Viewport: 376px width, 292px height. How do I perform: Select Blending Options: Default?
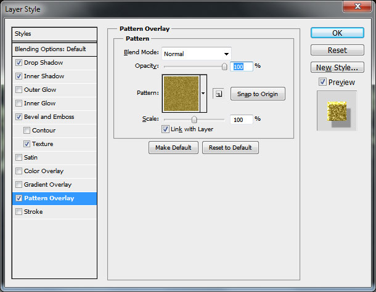coord(54,49)
